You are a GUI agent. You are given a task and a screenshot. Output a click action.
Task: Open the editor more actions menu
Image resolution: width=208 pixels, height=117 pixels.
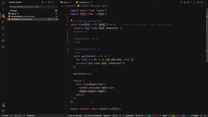[205, 2]
